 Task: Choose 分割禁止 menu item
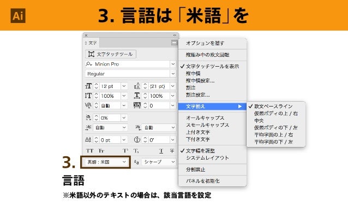[x=212, y=169]
